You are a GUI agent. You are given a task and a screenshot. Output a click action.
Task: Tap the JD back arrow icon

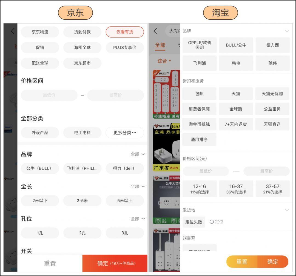13,31
